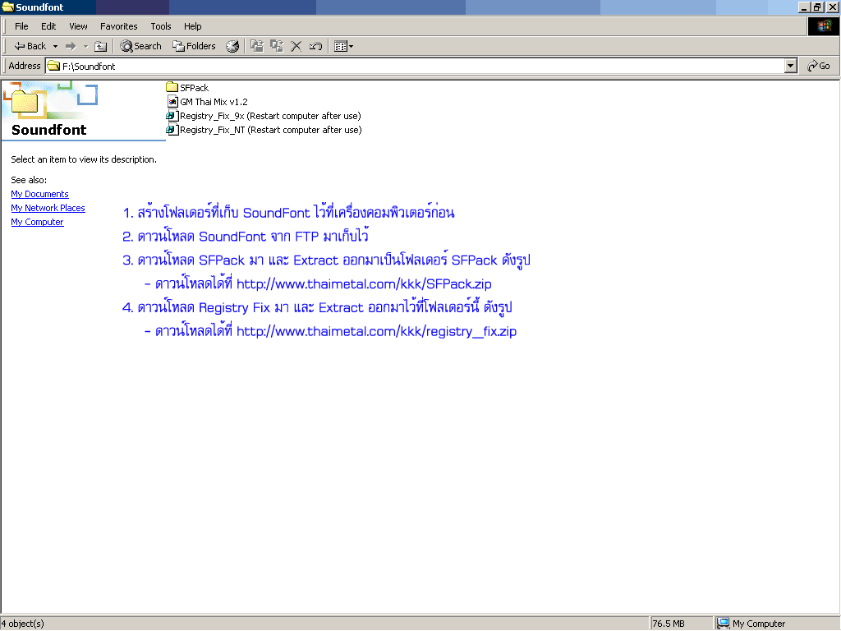This screenshot has width=841, height=631.
Task: Follow the My Computer link under See also
Action: coord(37,222)
